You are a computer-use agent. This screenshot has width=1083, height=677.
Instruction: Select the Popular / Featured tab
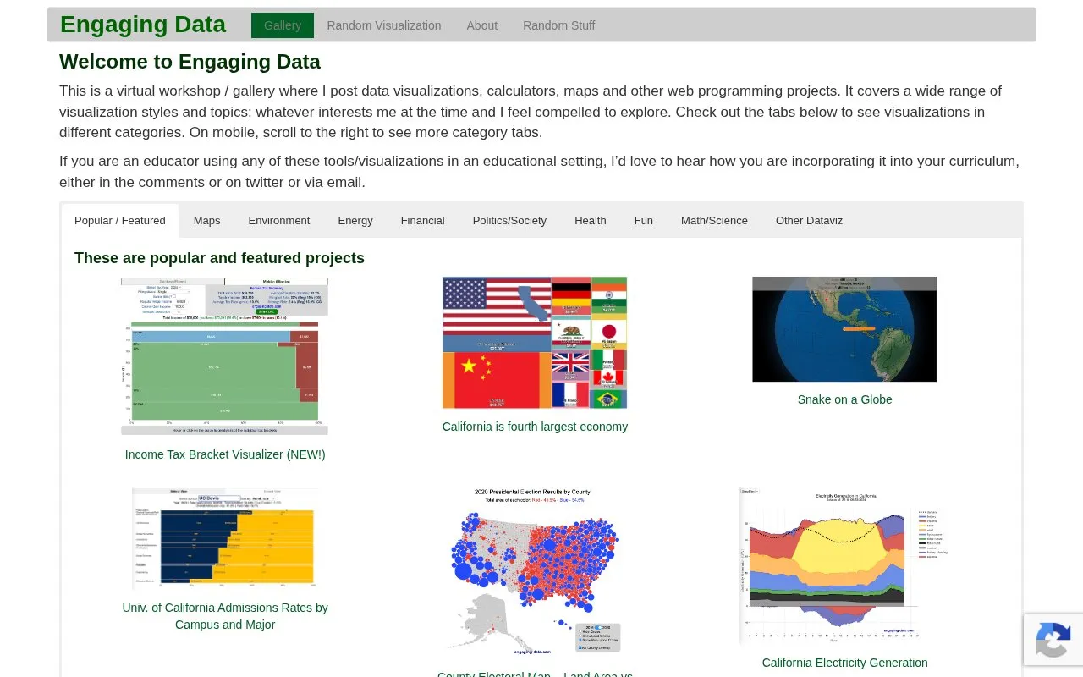[120, 221]
